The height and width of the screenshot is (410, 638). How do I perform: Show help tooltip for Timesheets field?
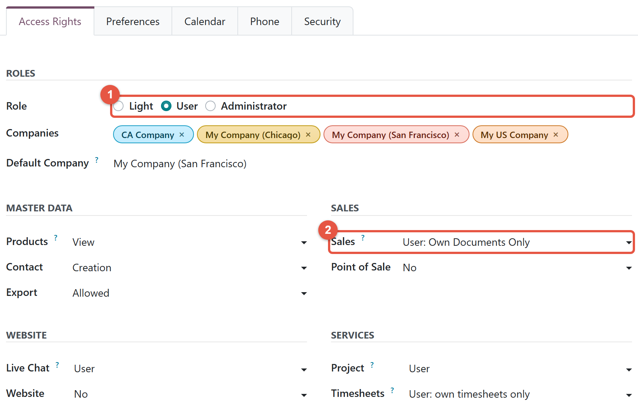(x=392, y=390)
